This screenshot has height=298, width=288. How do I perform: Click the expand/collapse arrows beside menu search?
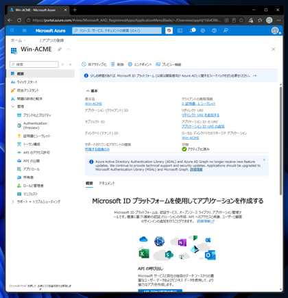[x=62, y=64]
